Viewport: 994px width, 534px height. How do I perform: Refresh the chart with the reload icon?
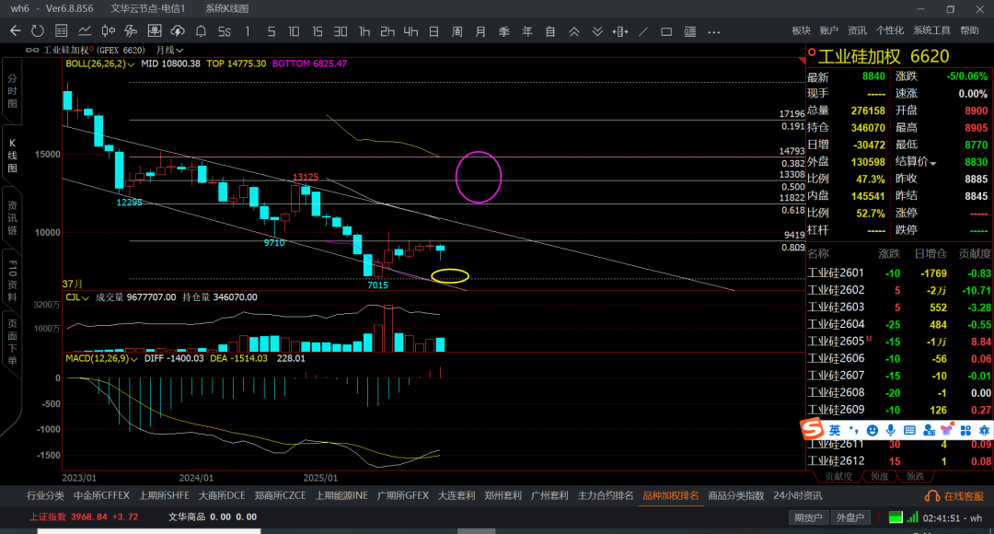(x=38, y=31)
